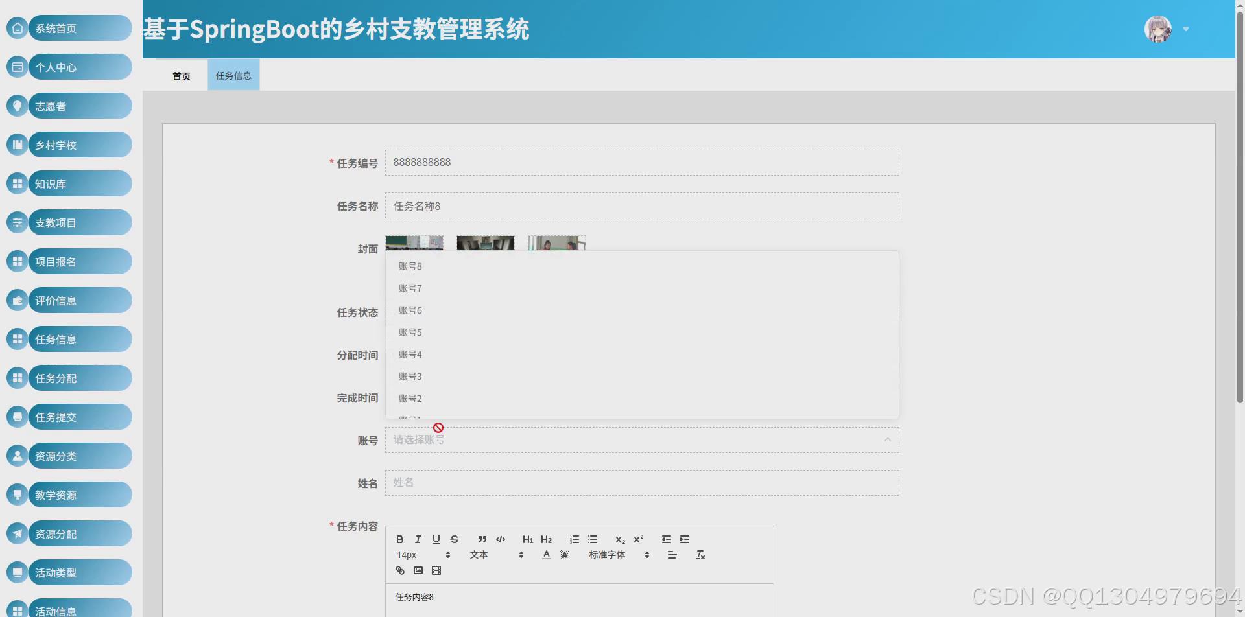Switch to the 首页 tab
The width and height of the screenshot is (1245, 617).
click(181, 75)
